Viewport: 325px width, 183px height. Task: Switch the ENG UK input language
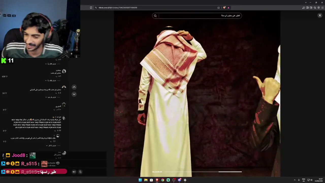[304, 180]
